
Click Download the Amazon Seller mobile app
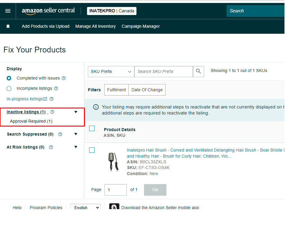160,208
